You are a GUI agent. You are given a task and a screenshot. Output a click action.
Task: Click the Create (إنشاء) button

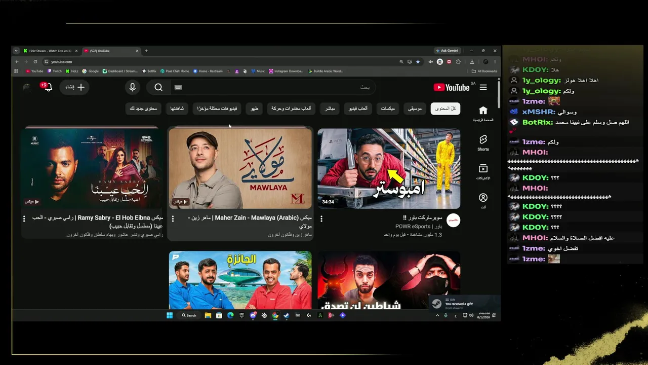(74, 87)
